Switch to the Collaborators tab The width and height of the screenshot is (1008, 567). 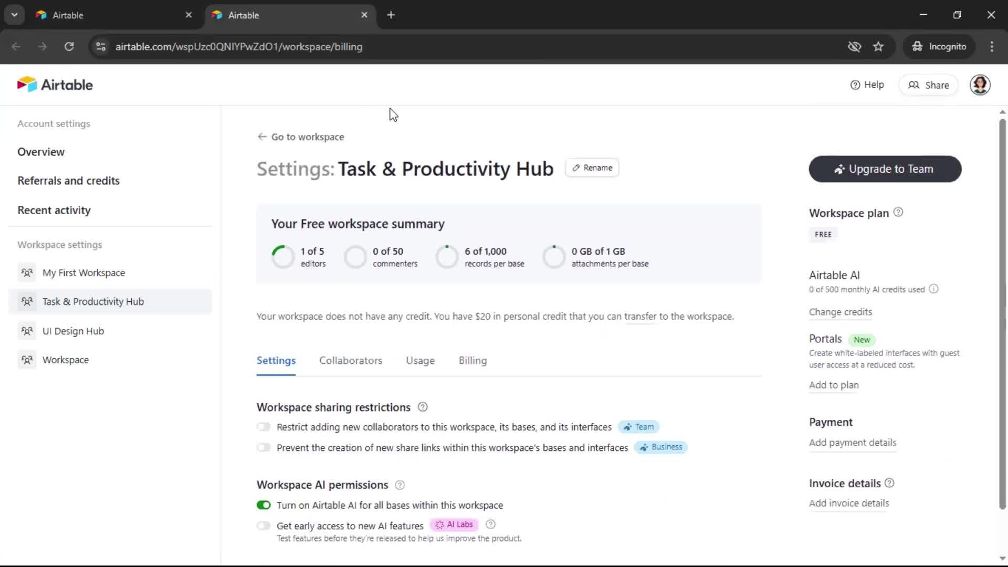click(351, 361)
